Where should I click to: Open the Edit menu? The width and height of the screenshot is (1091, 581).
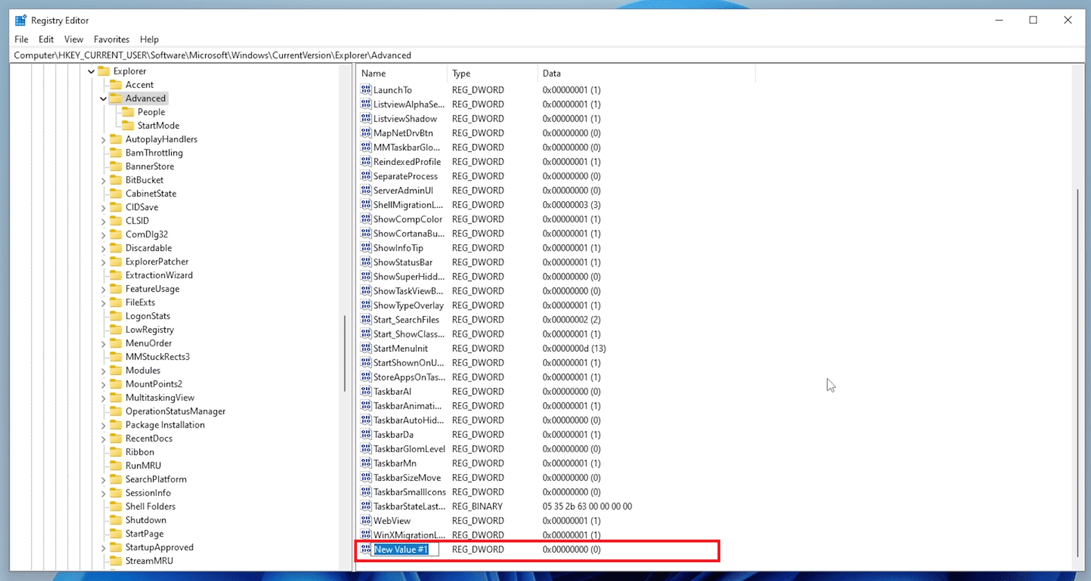[46, 40]
